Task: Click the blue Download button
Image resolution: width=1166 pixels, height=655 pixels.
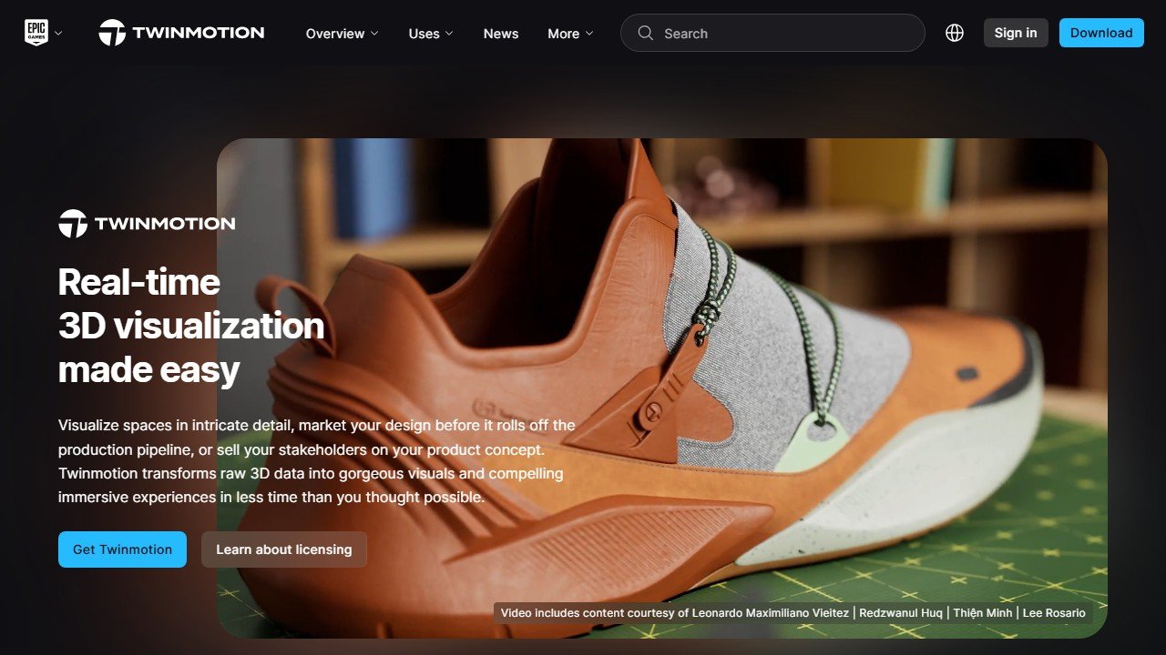Action: 1101,33
